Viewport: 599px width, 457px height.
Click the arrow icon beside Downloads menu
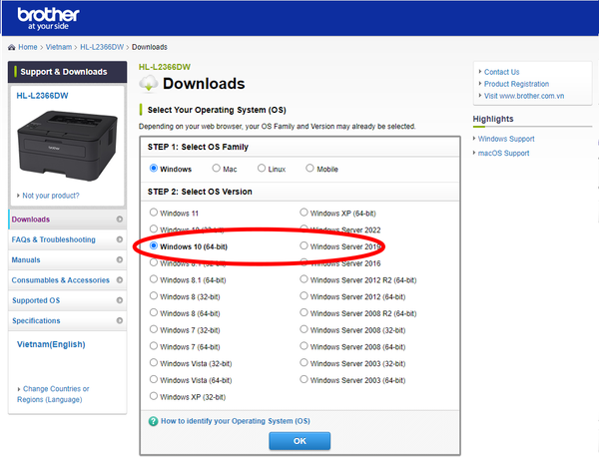pos(120,220)
